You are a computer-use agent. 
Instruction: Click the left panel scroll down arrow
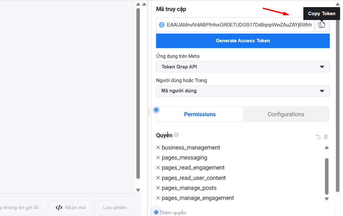pyautogui.click(x=138, y=190)
